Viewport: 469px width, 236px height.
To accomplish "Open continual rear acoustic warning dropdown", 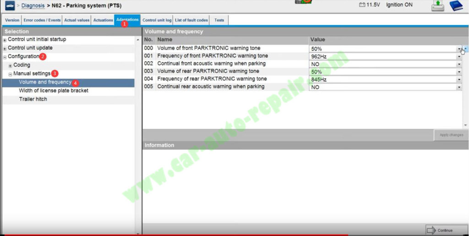I will pyautogui.click(x=458, y=88).
